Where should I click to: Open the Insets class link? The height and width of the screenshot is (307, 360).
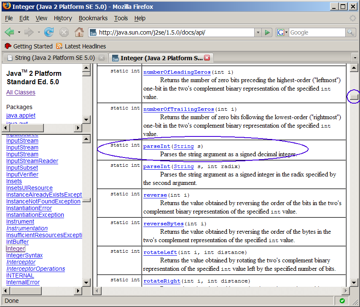tap(14, 181)
